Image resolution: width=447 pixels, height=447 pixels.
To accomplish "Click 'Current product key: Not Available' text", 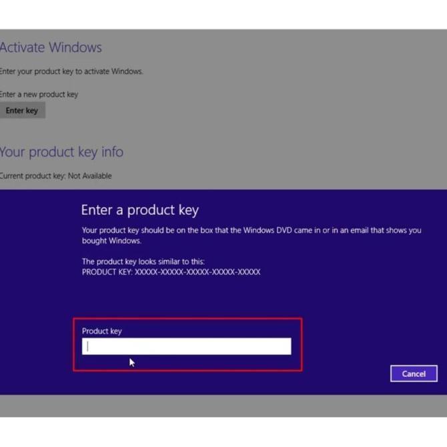I will [55, 176].
